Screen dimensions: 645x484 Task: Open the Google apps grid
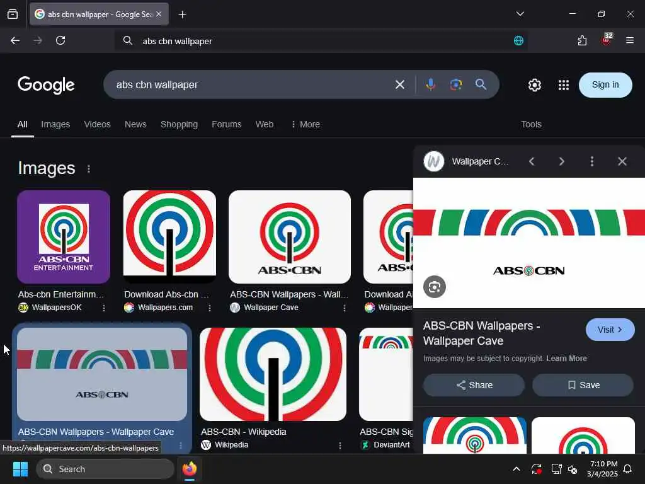(x=564, y=85)
